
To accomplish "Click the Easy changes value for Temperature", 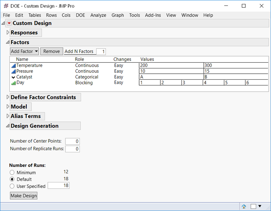I will pyautogui.click(x=119, y=66).
